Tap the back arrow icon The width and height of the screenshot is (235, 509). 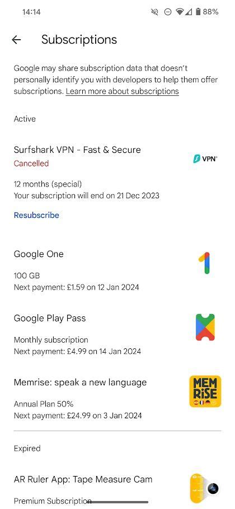[x=16, y=40]
